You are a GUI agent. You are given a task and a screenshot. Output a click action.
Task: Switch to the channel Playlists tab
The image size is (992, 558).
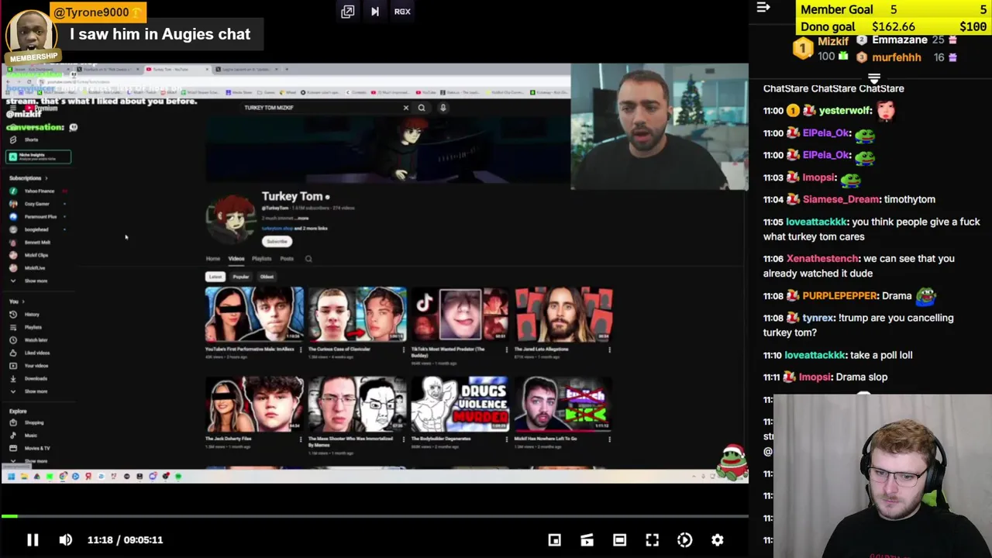point(262,259)
